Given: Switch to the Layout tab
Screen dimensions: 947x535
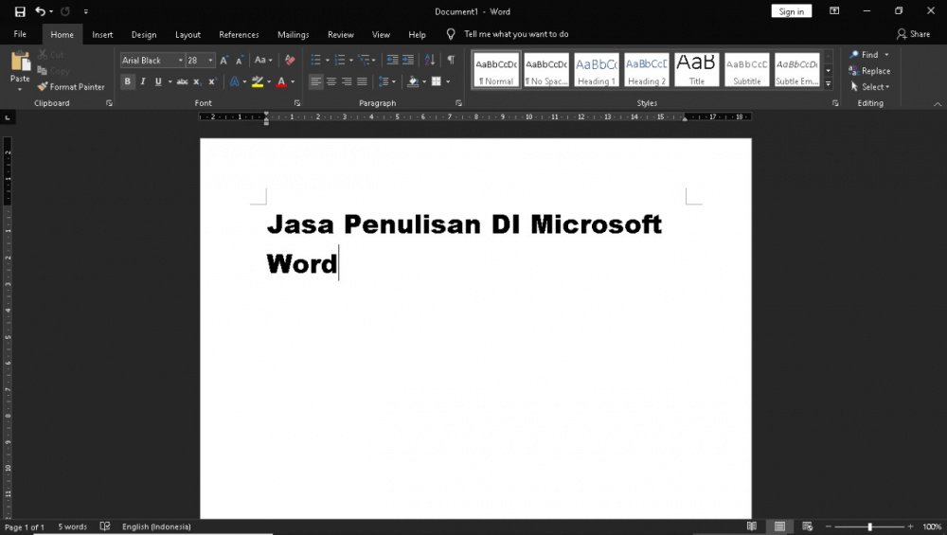Looking at the screenshot, I should pyautogui.click(x=188, y=34).
